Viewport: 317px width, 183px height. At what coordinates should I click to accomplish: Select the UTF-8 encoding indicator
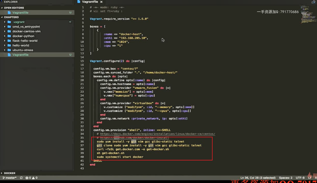(x=300, y=178)
